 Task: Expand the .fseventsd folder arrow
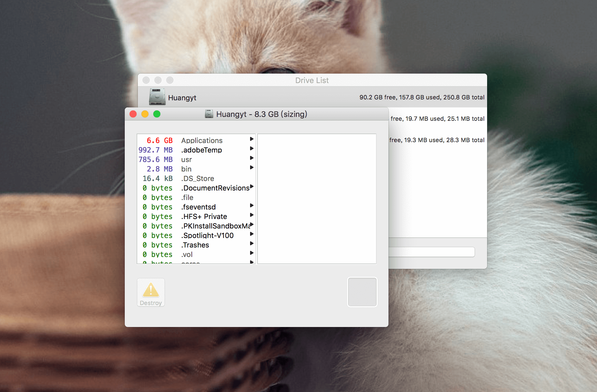(x=252, y=205)
